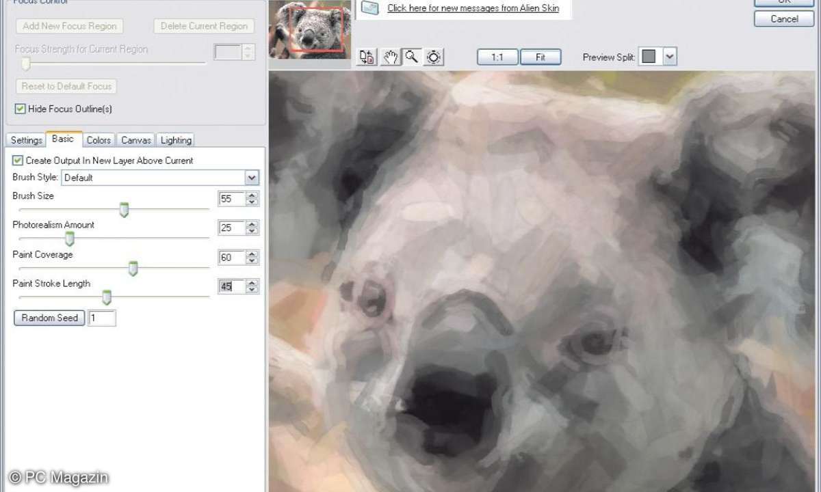
Task: Click the Focus Strength slider handle
Action: coord(26,64)
